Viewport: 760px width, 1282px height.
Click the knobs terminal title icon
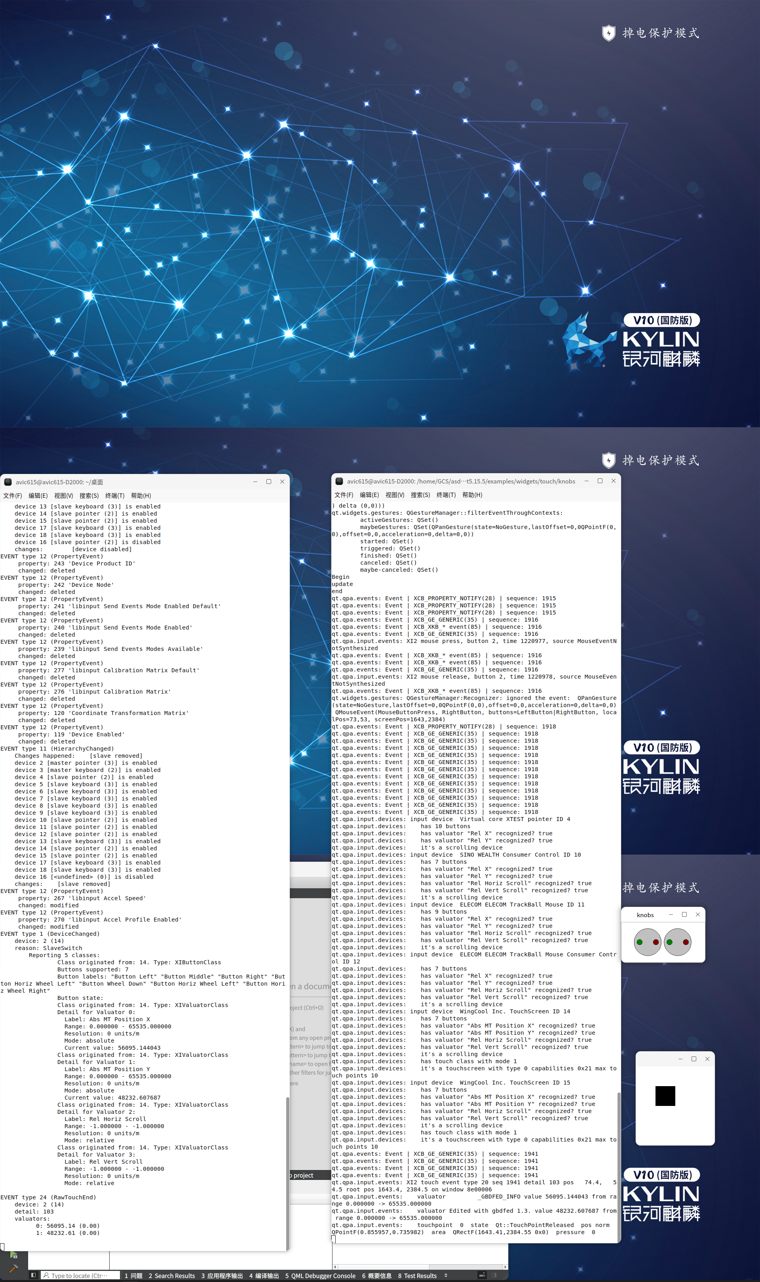(339, 481)
